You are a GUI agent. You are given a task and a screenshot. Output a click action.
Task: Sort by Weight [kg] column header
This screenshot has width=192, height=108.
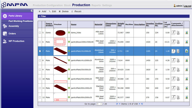(121, 24)
